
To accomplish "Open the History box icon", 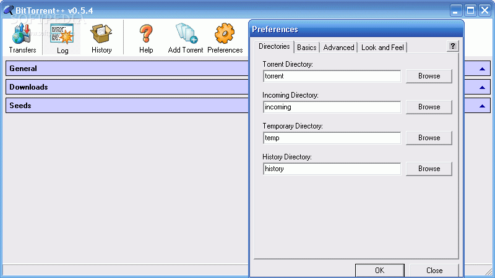I will (x=101, y=33).
